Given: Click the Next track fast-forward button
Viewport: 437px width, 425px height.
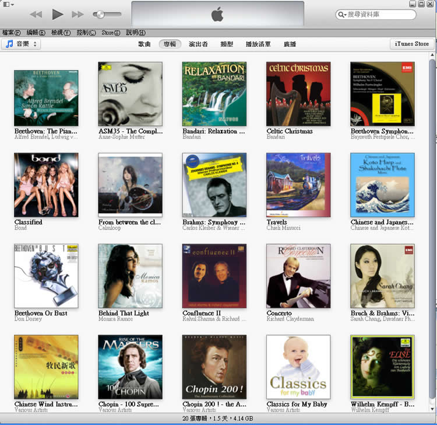Looking at the screenshot, I should (77, 14).
